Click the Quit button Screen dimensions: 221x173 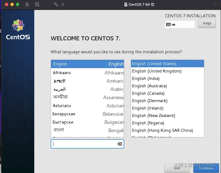(x=177, y=168)
